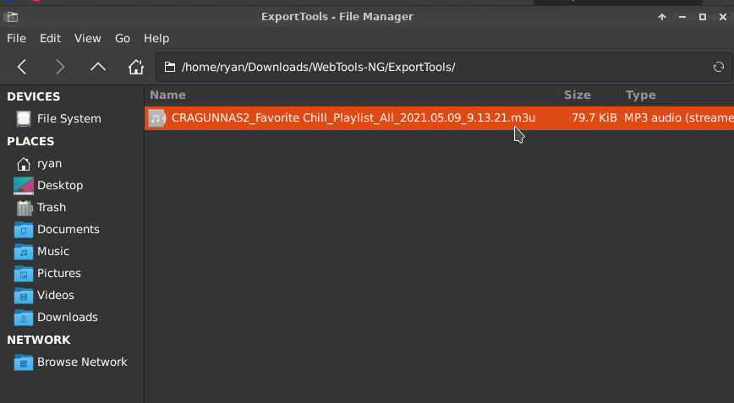
Task: Open the Go menu
Action: point(123,38)
